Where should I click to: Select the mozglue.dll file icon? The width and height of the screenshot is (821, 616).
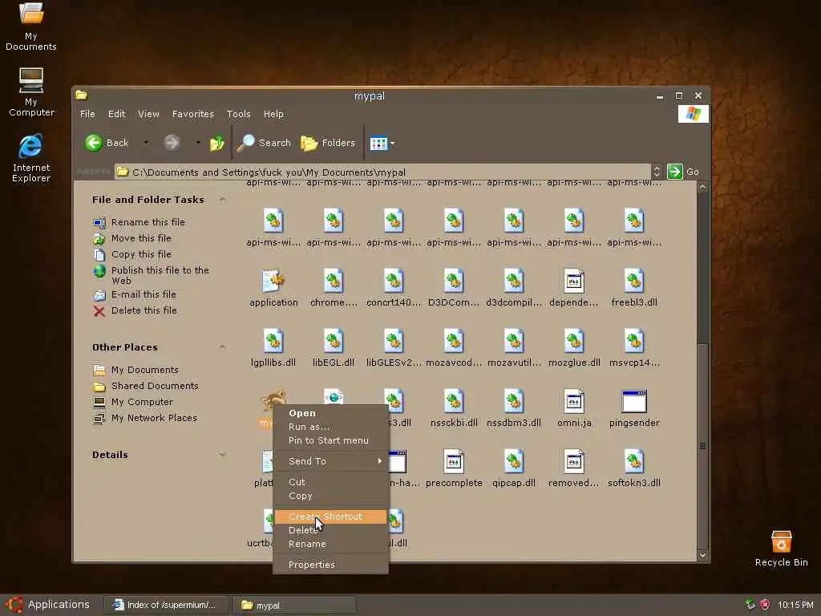[x=574, y=341]
